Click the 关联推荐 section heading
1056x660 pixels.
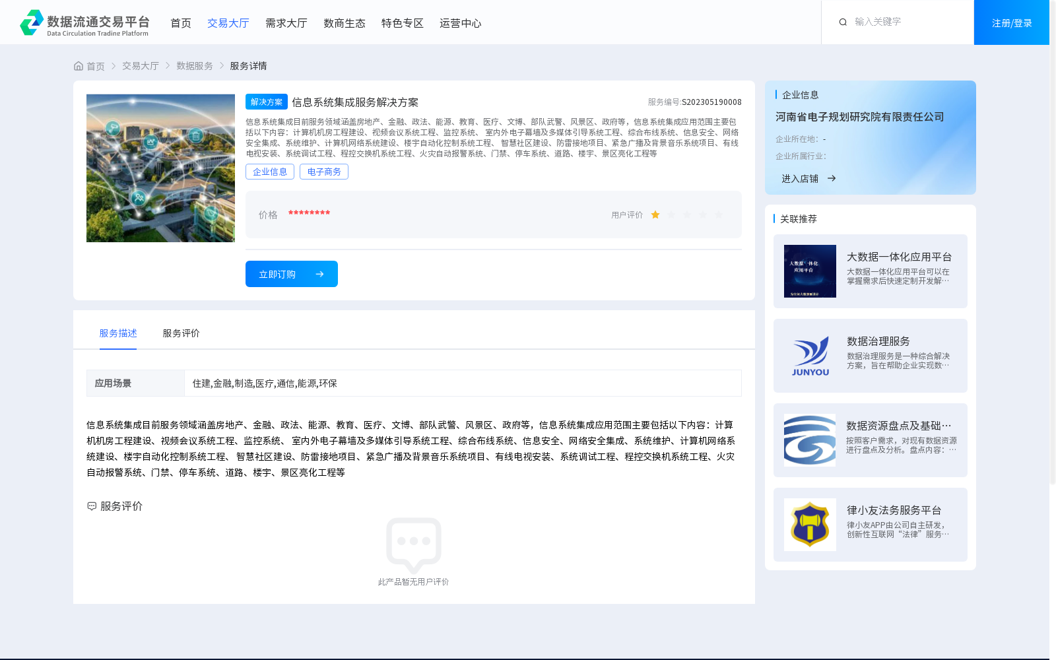click(x=799, y=218)
